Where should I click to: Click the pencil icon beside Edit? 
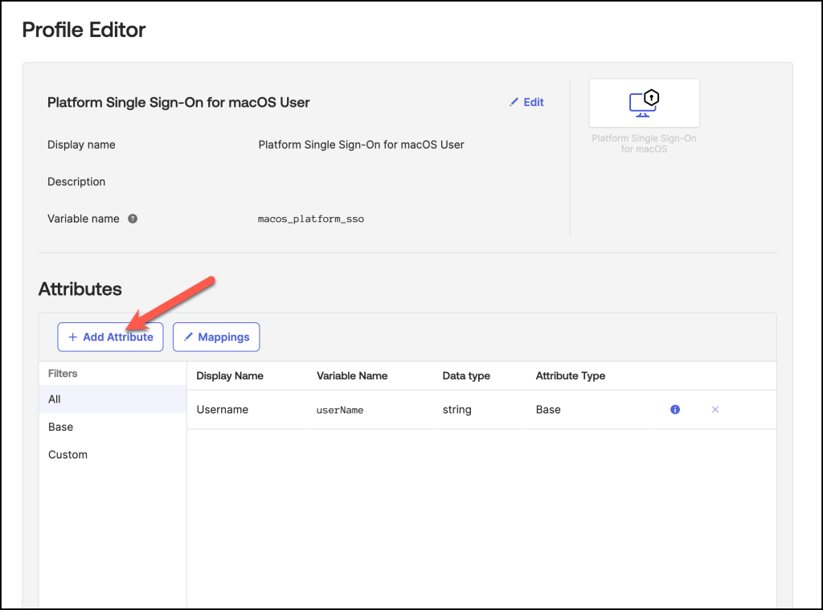[514, 103]
